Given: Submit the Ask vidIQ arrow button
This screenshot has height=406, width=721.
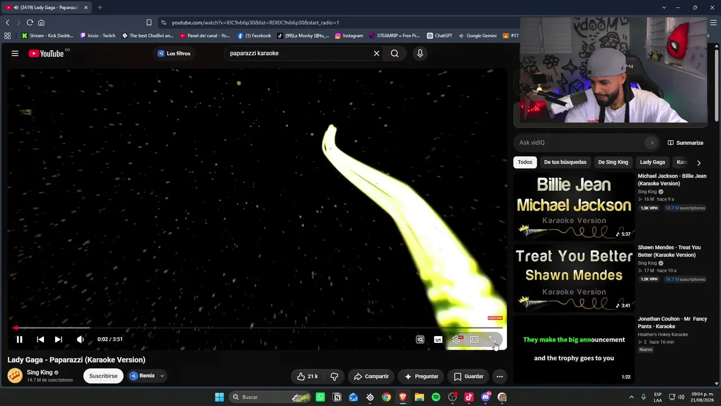Looking at the screenshot, I should point(652,143).
